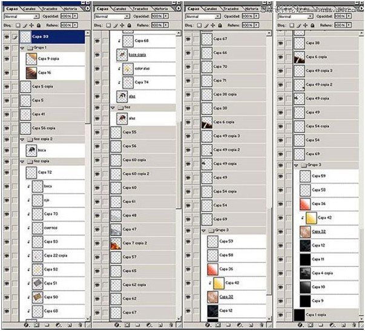The height and width of the screenshot is (331, 365).
Task: Create new group in rightmost Layers panel
Action: (x=321, y=325)
